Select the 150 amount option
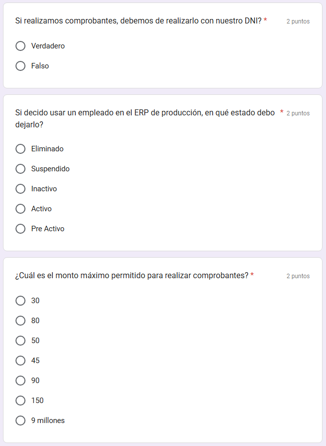This screenshot has width=326, height=446. (20, 401)
